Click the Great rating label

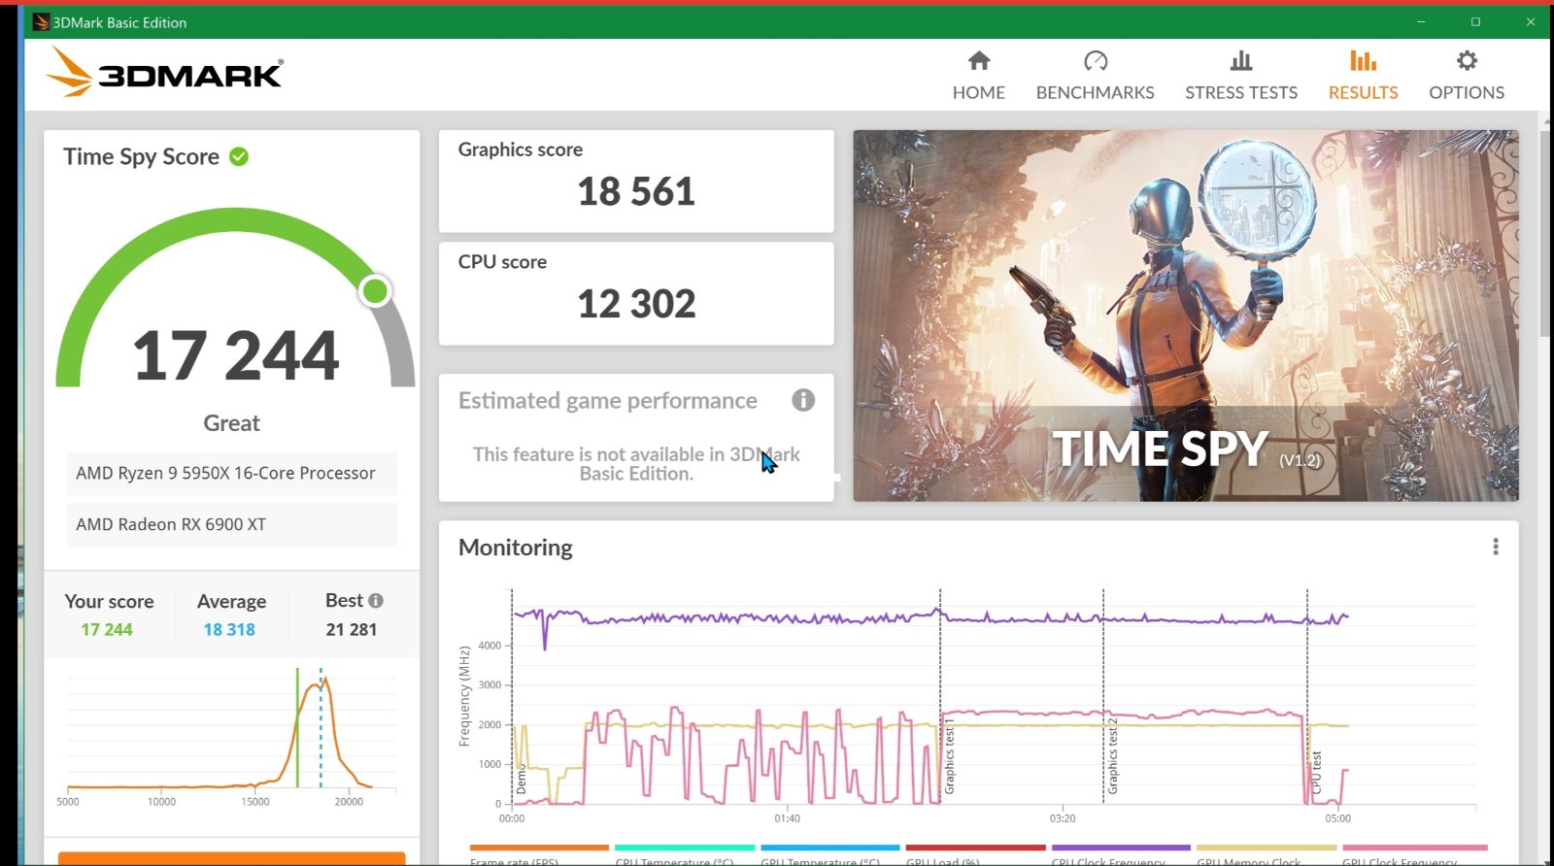(231, 423)
